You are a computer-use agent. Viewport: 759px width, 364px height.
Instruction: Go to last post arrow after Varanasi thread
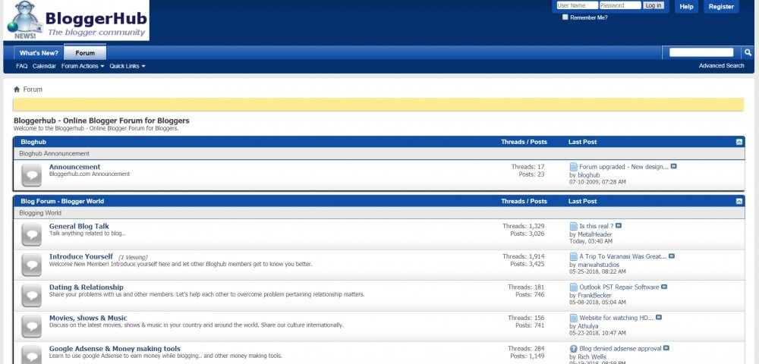[672, 256]
